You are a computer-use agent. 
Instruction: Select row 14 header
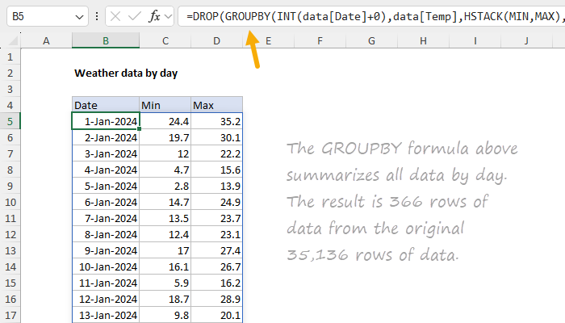coord(10,266)
